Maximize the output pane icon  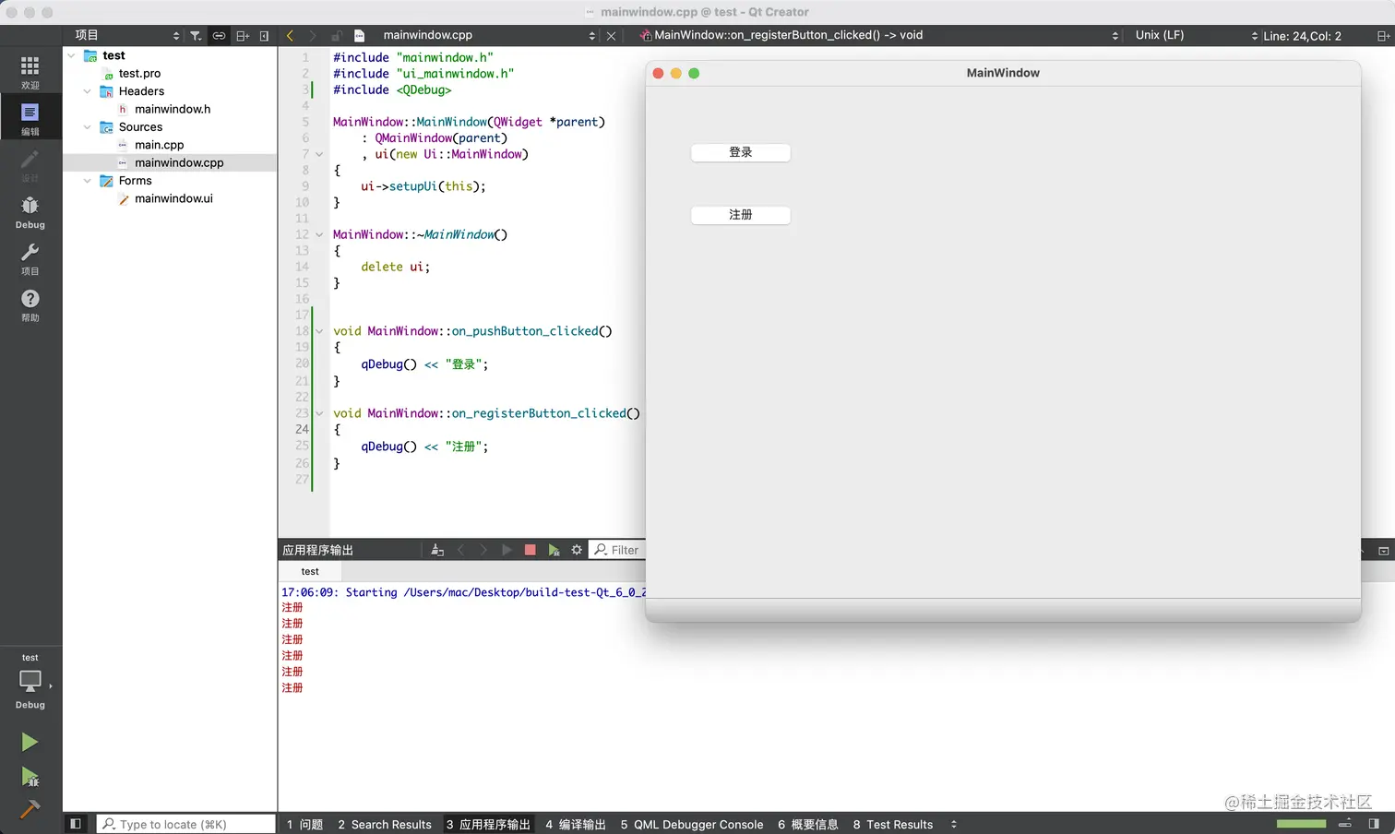point(1383,551)
